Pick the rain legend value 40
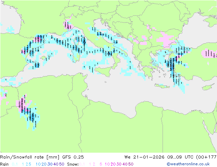The width and height of the screenshot is (217, 167). tap(56, 164)
